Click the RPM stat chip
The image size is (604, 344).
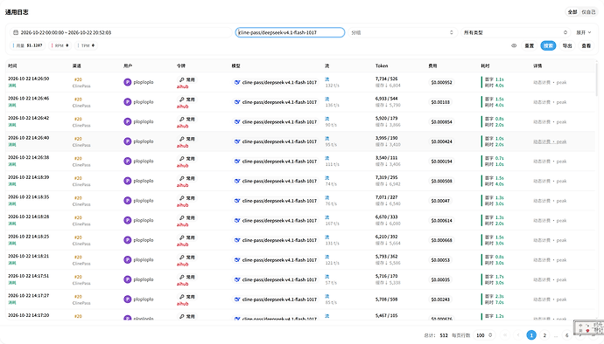(x=60, y=45)
